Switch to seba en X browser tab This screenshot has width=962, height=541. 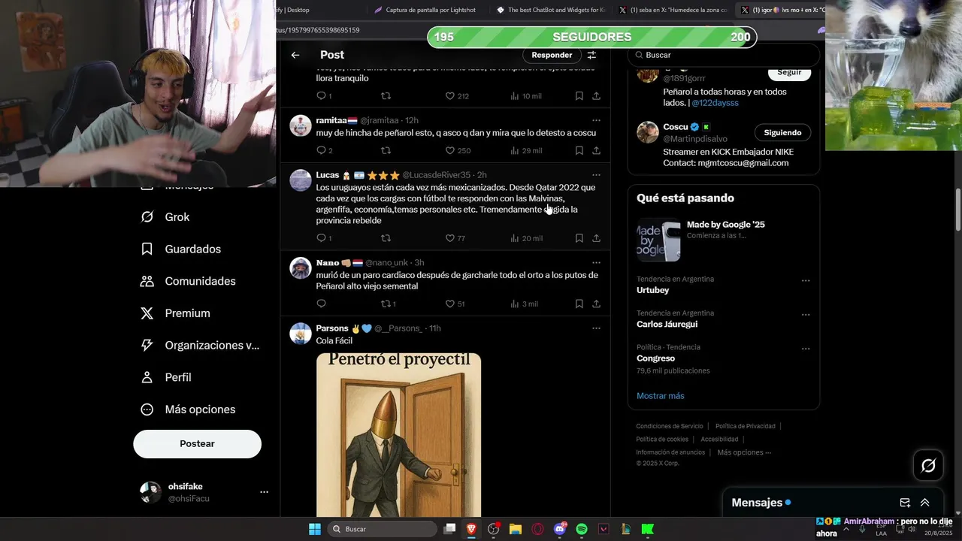(673, 10)
